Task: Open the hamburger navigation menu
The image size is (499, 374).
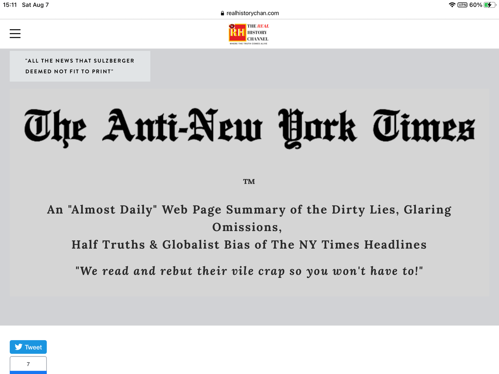Action: point(15,34)
